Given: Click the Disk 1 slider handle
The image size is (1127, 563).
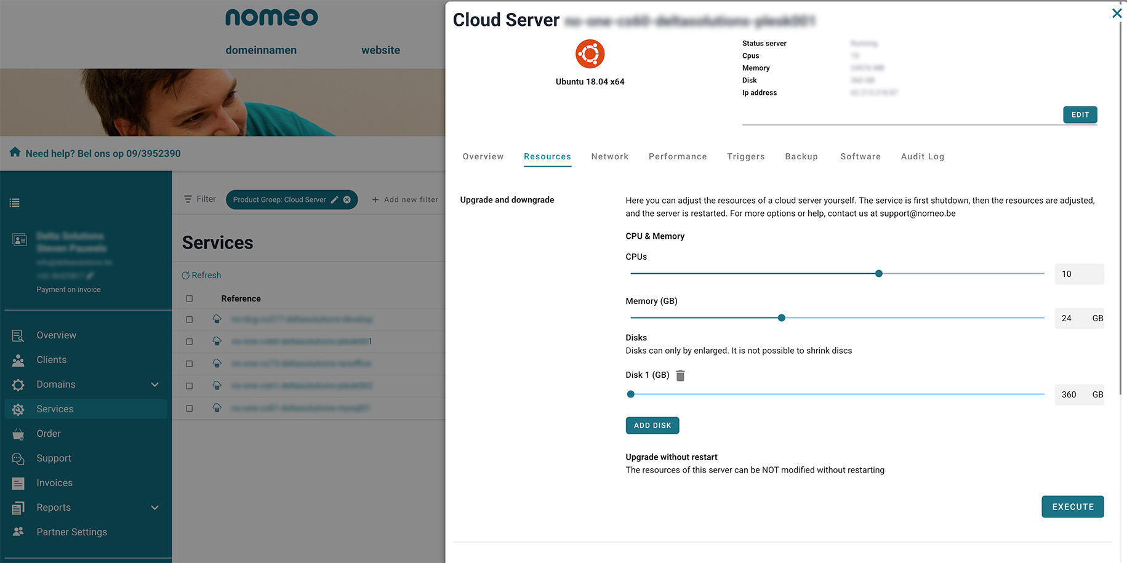Looking at the screenshot, I should tap(630, 394).
